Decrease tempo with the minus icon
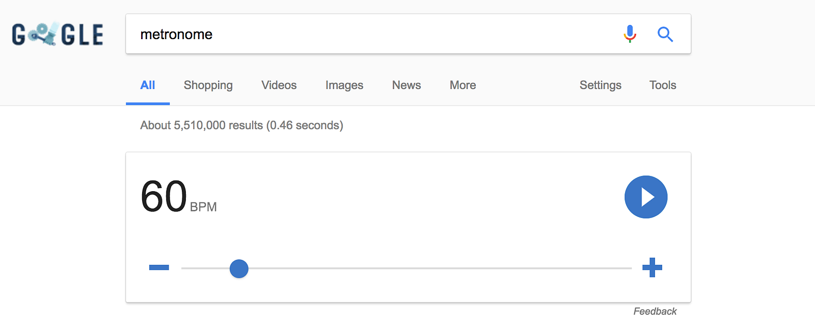Image resolution: width=815 pixels, height=336 pixels. click(x=159, y=267)
